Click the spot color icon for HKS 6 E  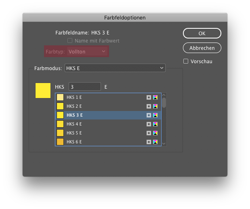(149, 142)
